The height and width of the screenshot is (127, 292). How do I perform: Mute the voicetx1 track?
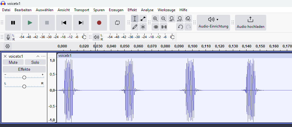click(x=13, y=62)
